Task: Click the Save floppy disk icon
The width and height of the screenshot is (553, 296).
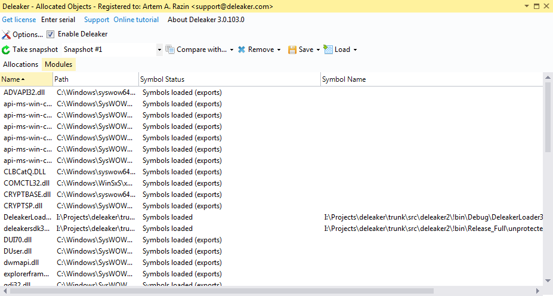Action: 292,50
